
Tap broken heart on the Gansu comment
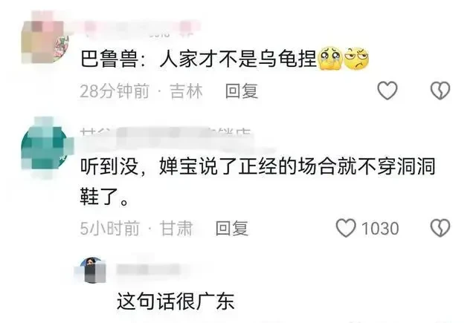click(440, 228)
